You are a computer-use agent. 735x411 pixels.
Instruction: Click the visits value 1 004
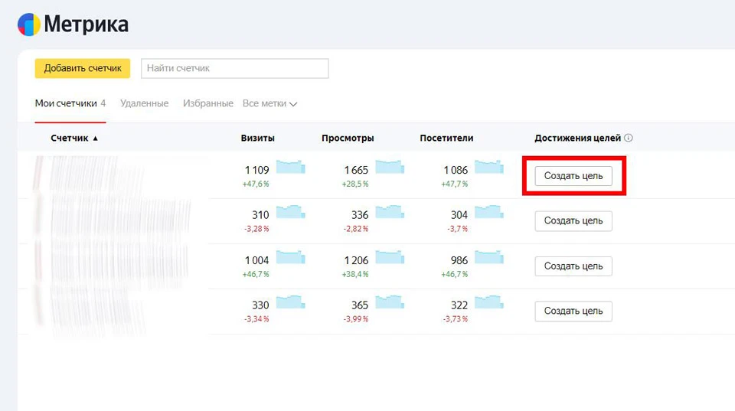pos(257,260)
